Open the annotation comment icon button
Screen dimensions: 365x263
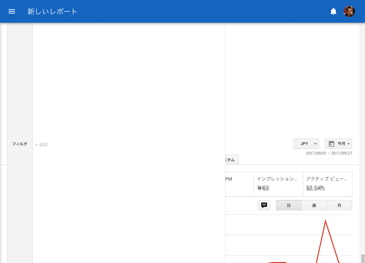pyautogui.click(x=264, y=205)
